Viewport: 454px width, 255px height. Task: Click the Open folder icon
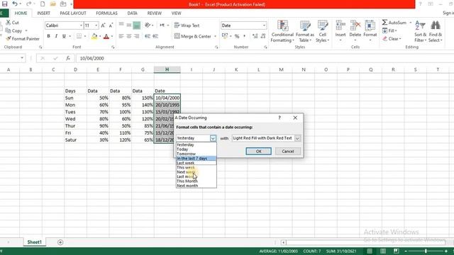(x=52, y=4)
